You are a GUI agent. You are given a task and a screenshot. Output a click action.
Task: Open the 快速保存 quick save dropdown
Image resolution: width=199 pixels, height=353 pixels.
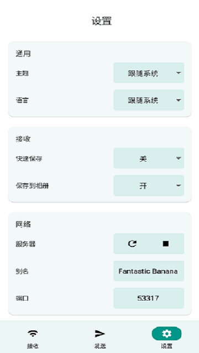tap(149, 158)
